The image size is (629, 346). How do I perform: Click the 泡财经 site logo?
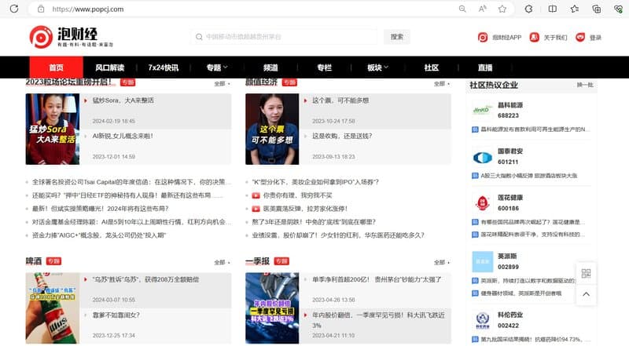coord(72,37)
